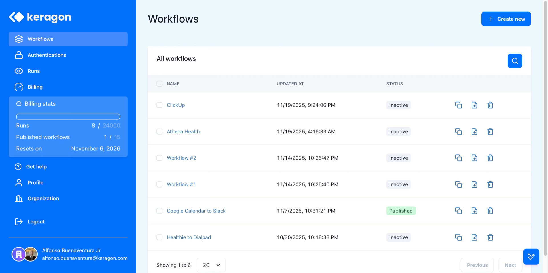Select the Google Calendar to Slack checkbox
This screenshot has width=548, height=273.
coord(160,211)
